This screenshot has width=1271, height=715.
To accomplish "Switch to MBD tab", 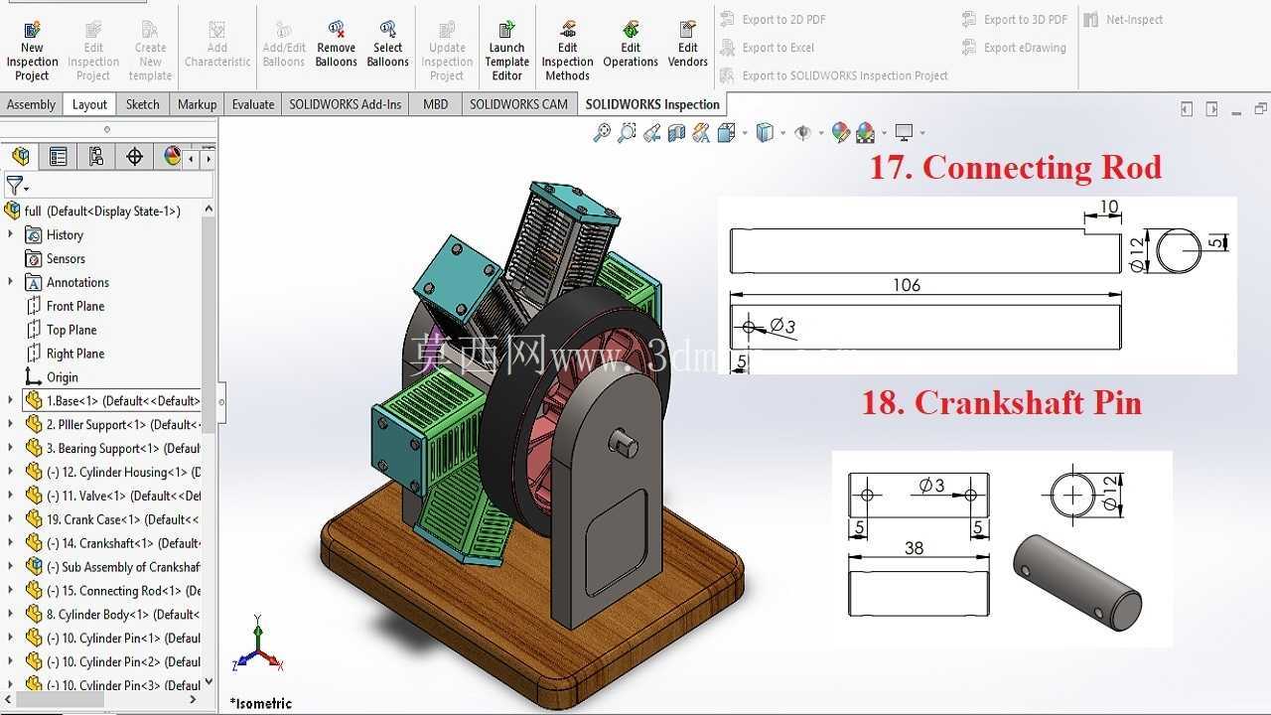I will pyautogui.click(x=435, y=104).
